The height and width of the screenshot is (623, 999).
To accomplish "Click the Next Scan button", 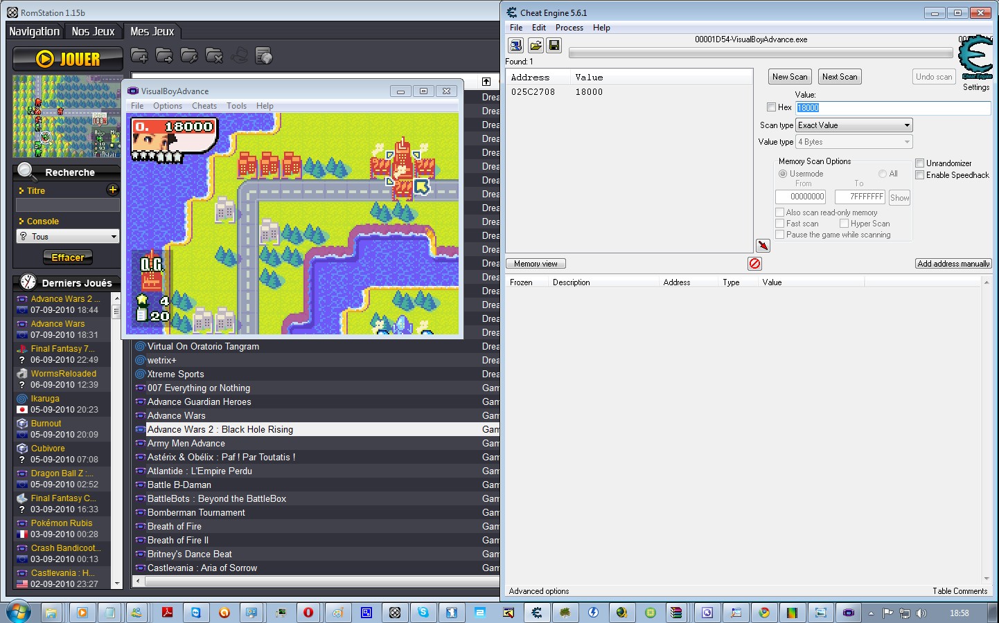I will (840, 77).
